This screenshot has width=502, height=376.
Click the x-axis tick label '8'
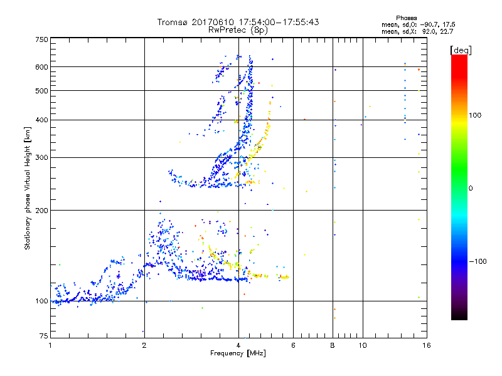click(x=333, y=345)
